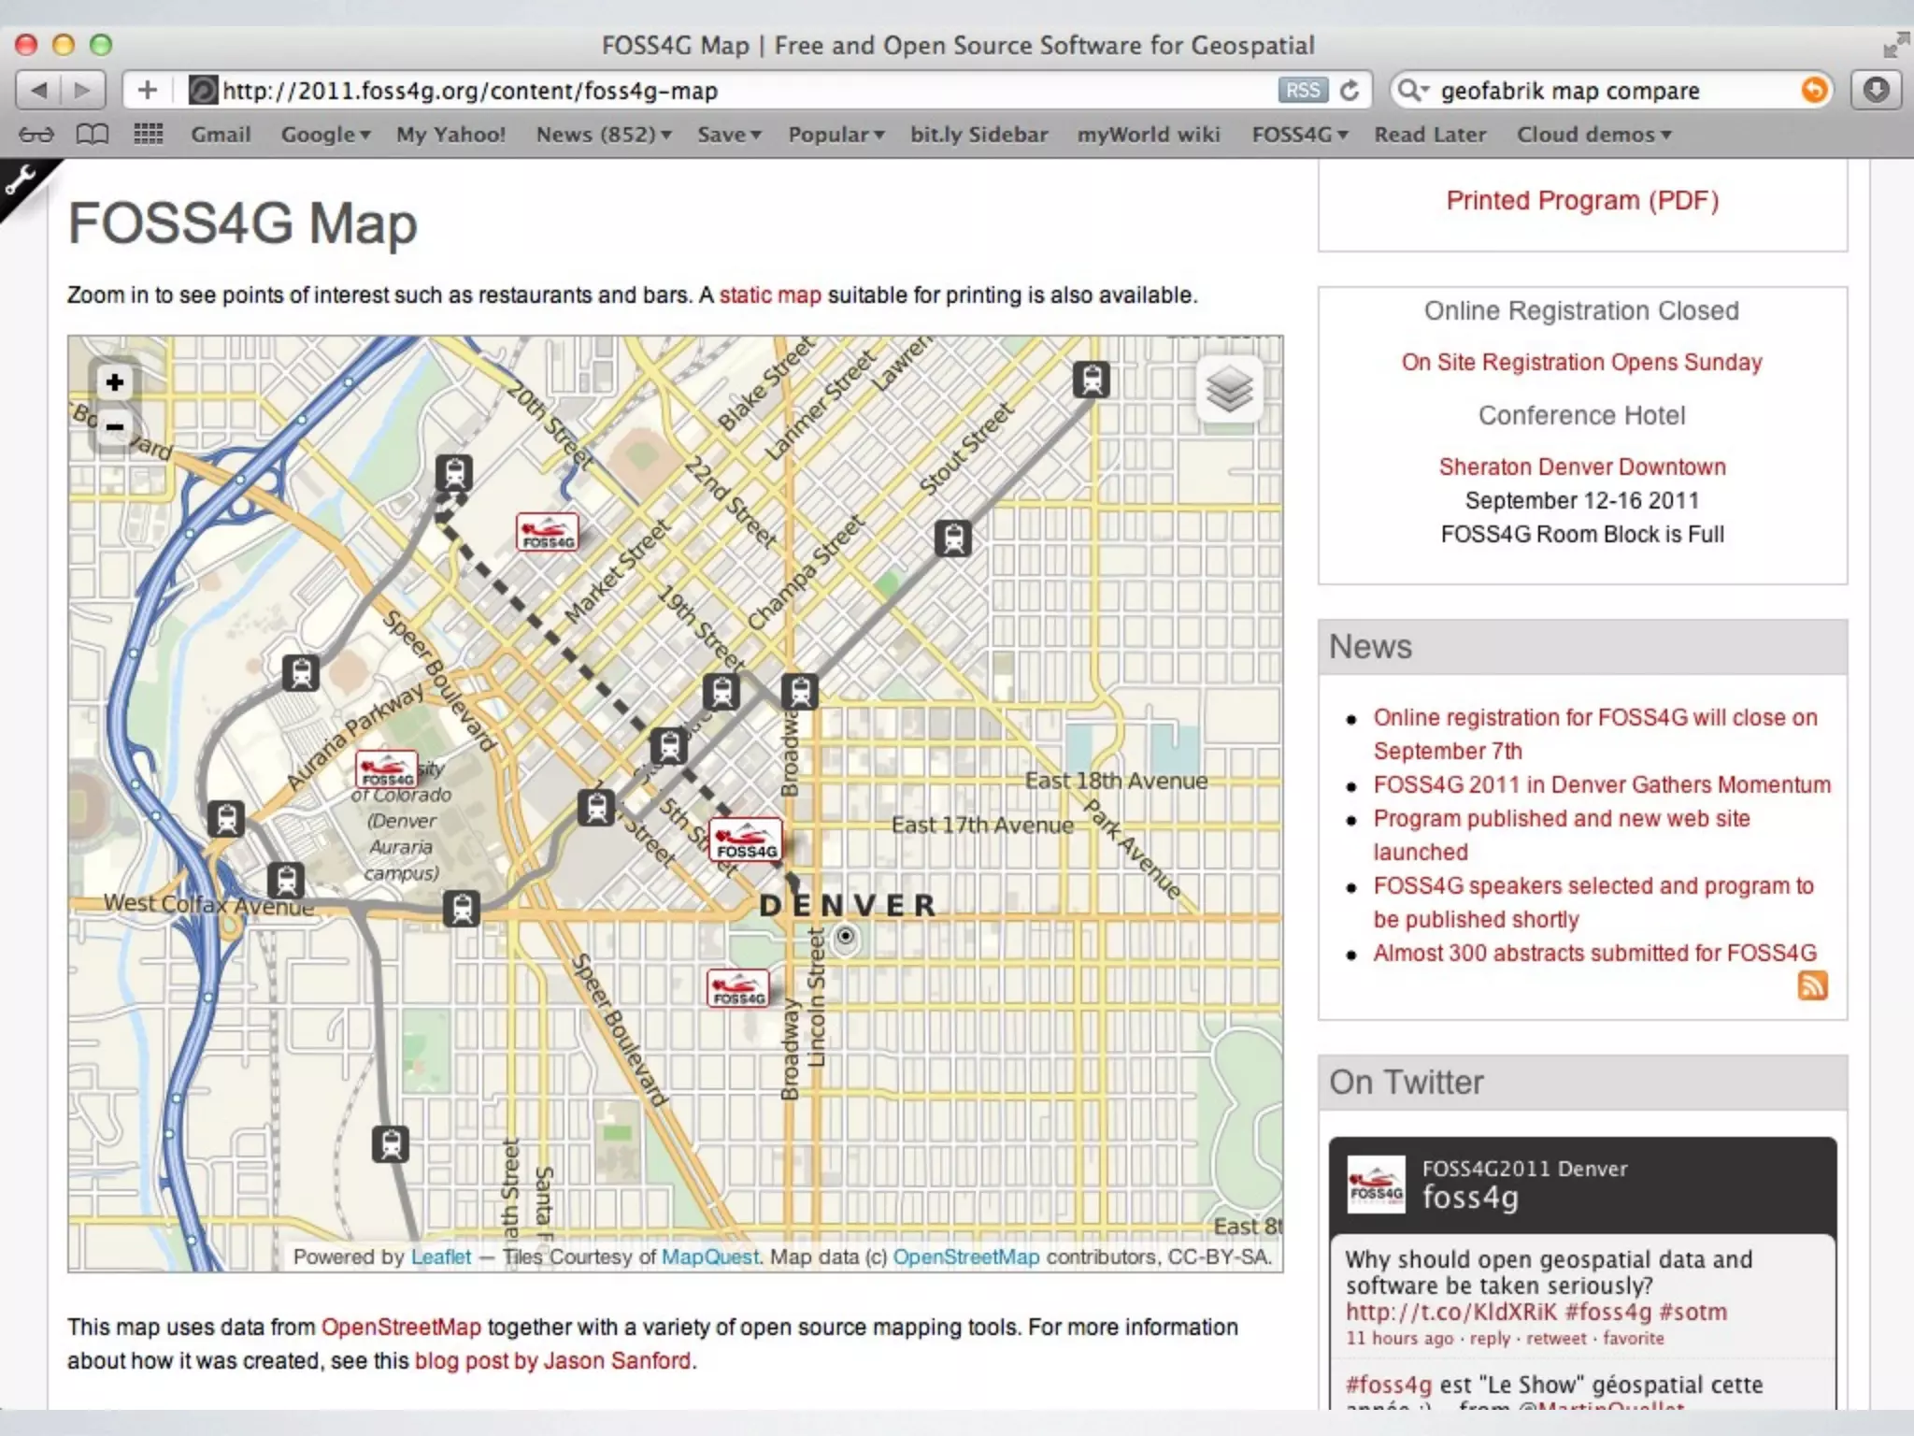The height and width of the screenshot is (1436, 1914).
Task: Click the map zoom out minus button
Action: (x=115, y=427)
